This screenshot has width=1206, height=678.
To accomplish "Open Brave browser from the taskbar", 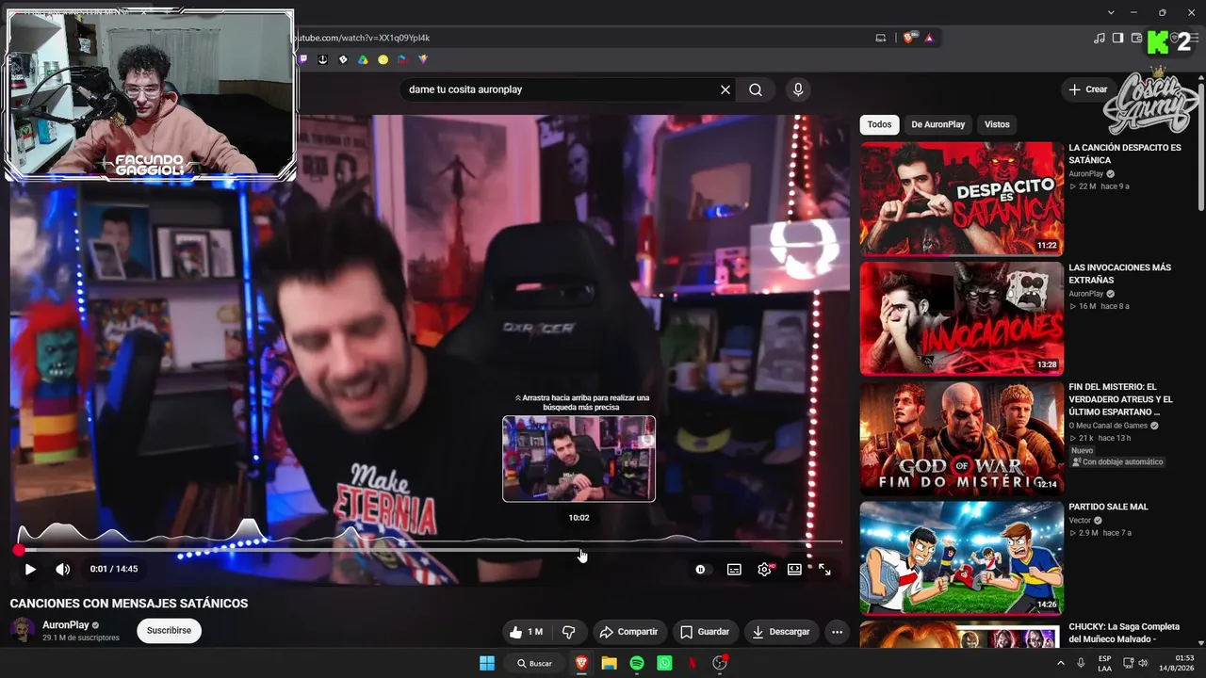I will point(581,663).
